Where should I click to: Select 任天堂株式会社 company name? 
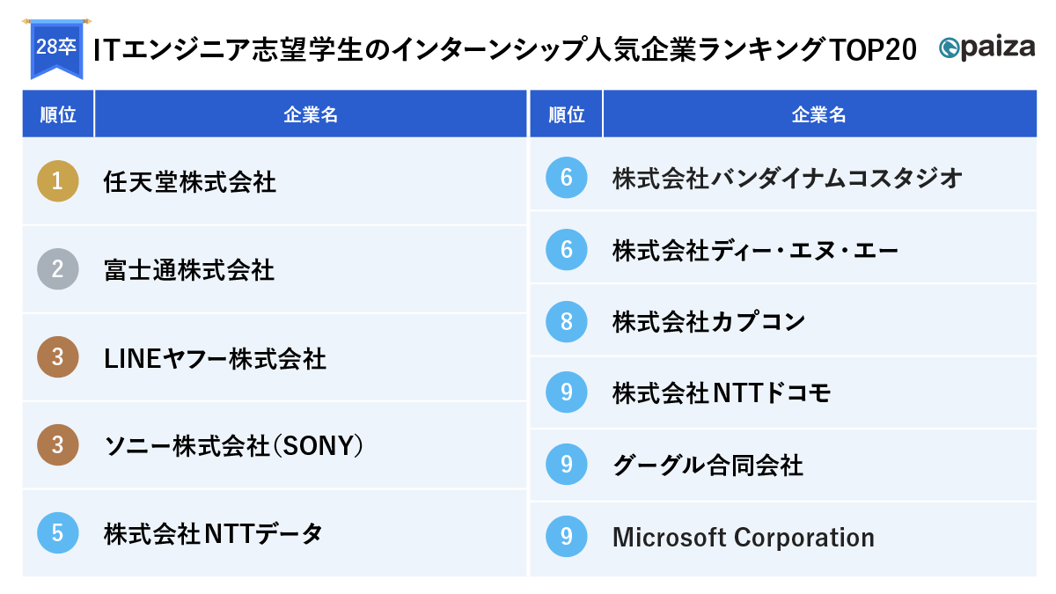coord(189,182)
